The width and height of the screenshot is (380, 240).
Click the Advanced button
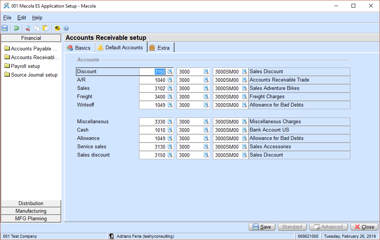tap(328, 227)
